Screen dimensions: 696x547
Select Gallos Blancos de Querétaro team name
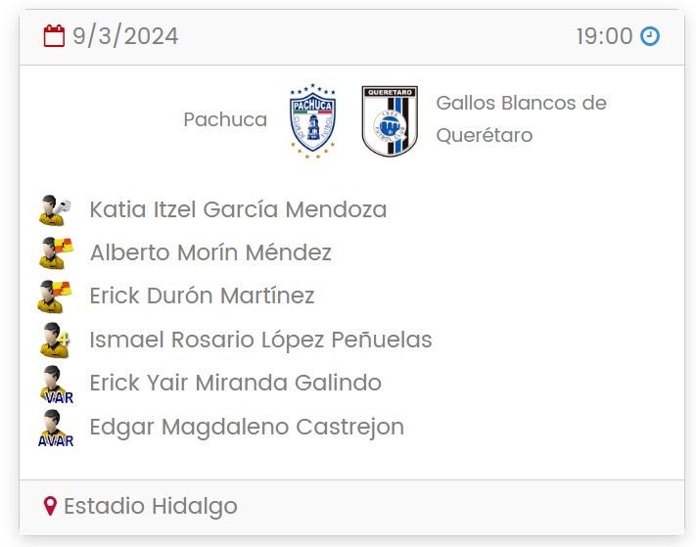521,118
